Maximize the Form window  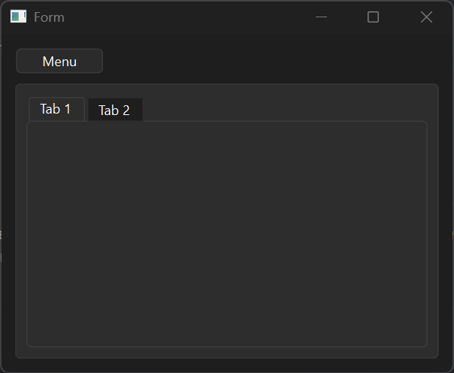click(x=373, y=17)
